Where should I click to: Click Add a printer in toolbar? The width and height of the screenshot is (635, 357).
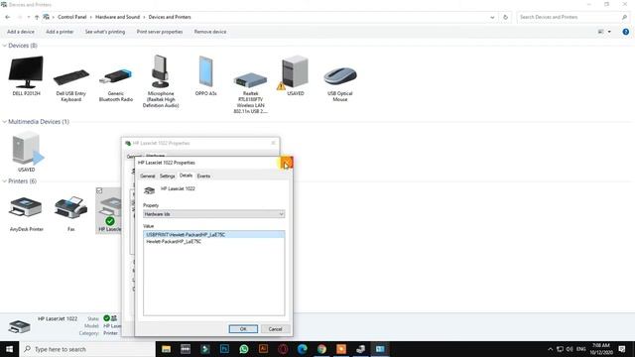tap(60, 32)
